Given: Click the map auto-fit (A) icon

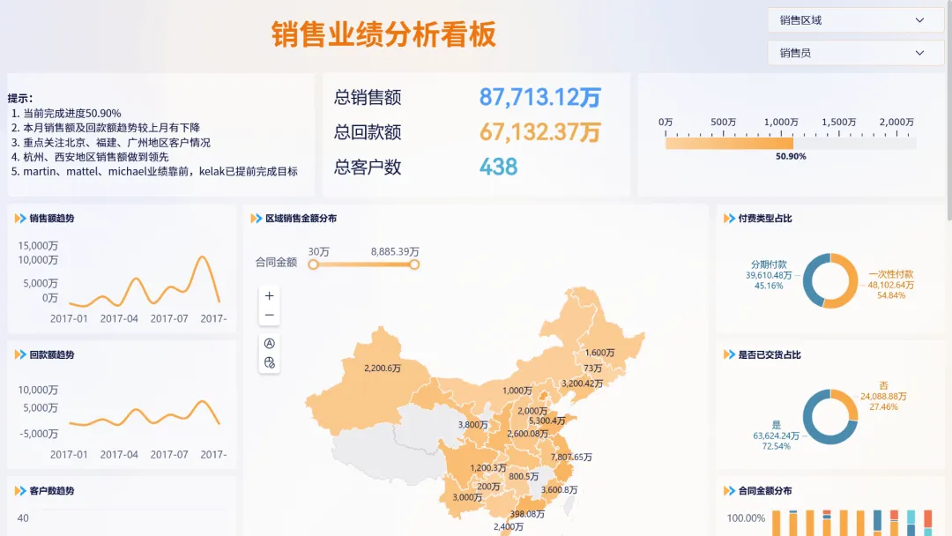Looking at the screenshot, I should (270, 344).
